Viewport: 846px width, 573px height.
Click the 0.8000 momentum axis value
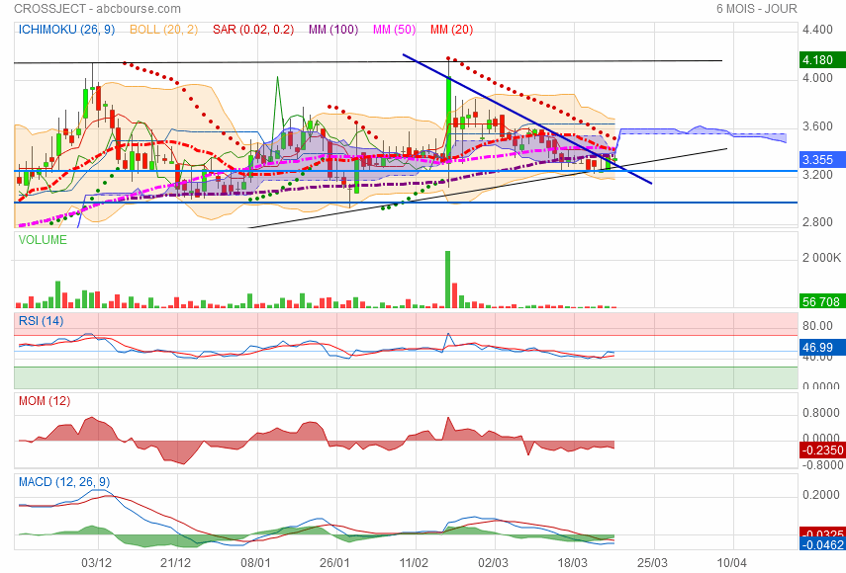coord(820,413)
